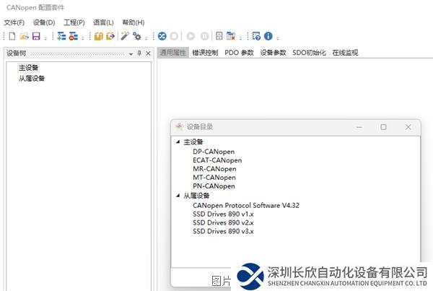Select SSD Drives 890 v2.x entry
Viewport: 433px width, 291px height.
(x=223, y=222)
